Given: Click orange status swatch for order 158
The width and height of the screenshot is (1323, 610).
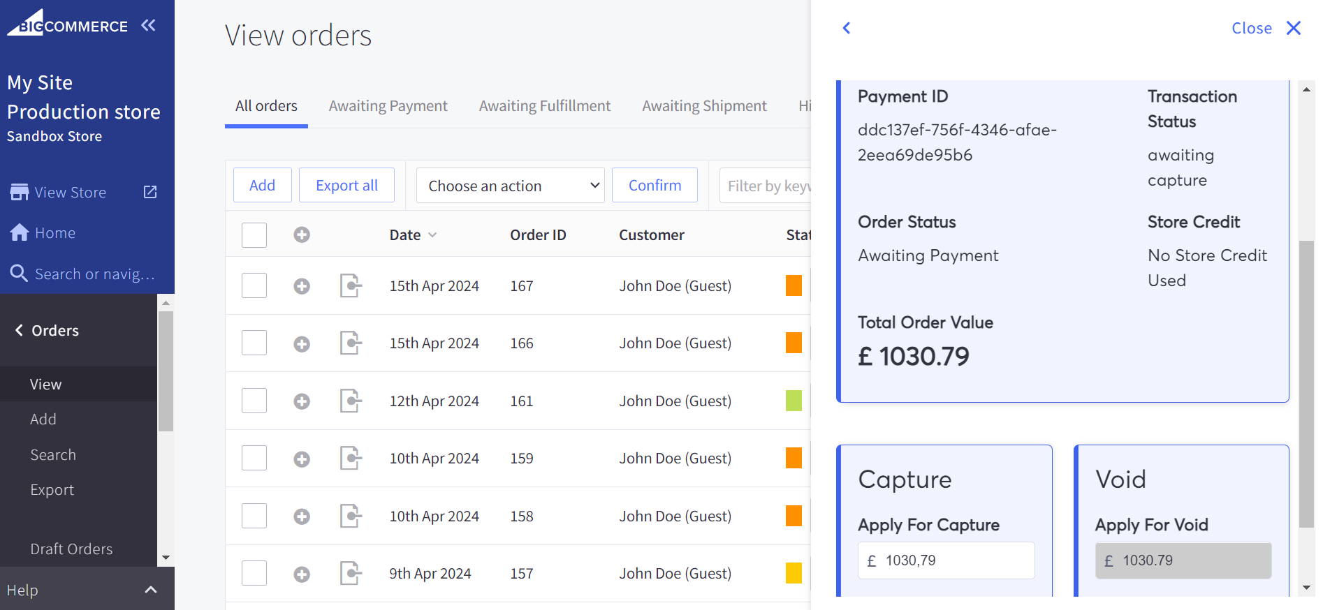Looking at the screenshot, I should [794, 516].
